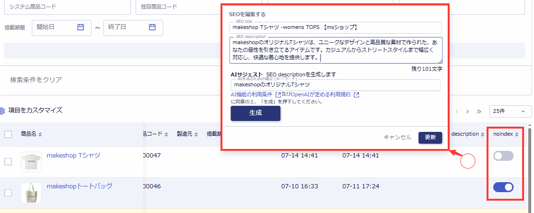534x213 pixels.
Task: Disable noindex for makeshopトートバッグ
Action: [503, 187]
